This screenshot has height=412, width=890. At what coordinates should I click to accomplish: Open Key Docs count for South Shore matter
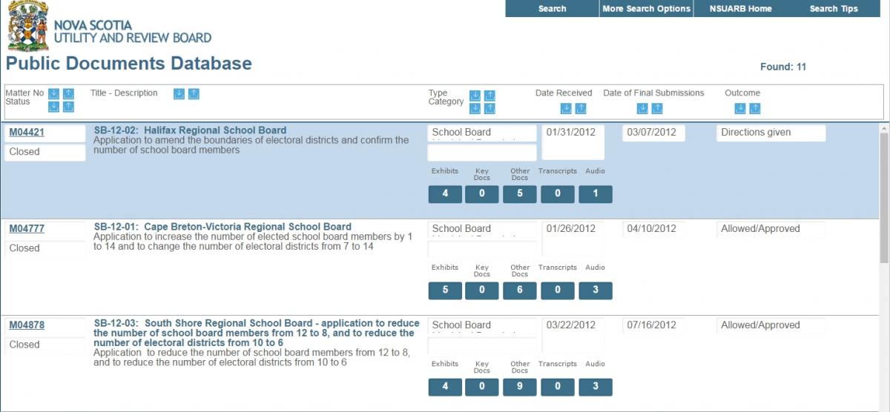coord(482,387)
